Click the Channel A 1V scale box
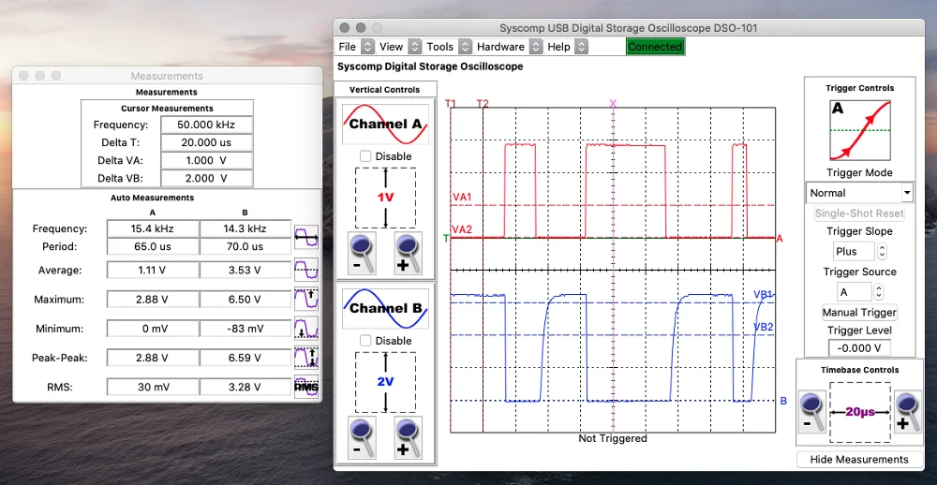Screen dimensions: 937x485 385,198
